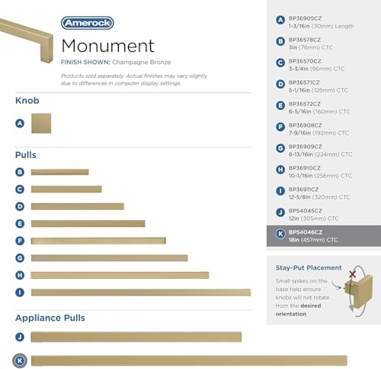Image resolution: width=381 pixels, height=369 pixels.
Task: Select the Appliance Pulls section heading
Action: point(50,318)
